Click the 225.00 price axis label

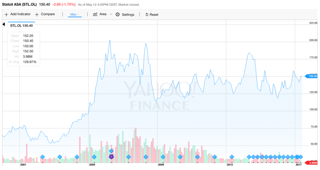coord(313,23)
